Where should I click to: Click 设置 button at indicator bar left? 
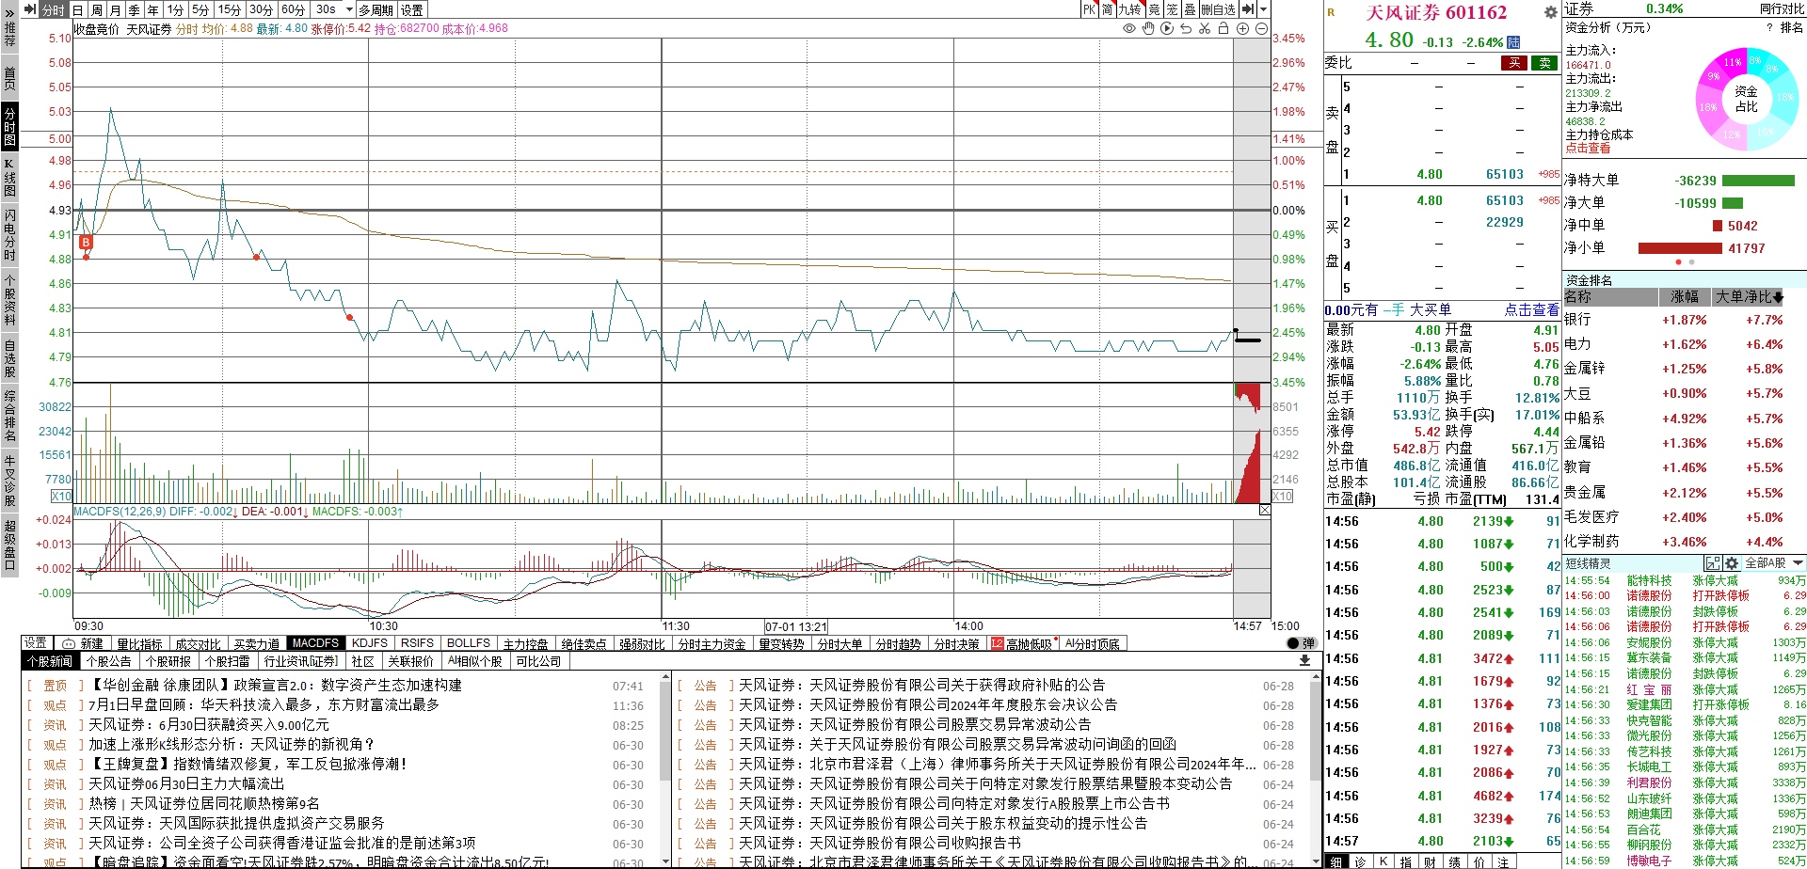pos(36,642)
